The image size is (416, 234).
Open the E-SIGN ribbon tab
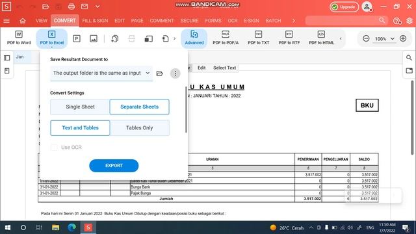[x=252, y=21]
